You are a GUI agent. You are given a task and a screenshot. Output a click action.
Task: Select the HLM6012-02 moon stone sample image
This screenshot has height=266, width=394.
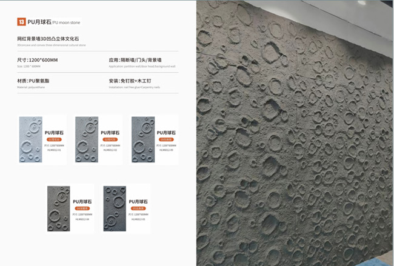(87, 139)
